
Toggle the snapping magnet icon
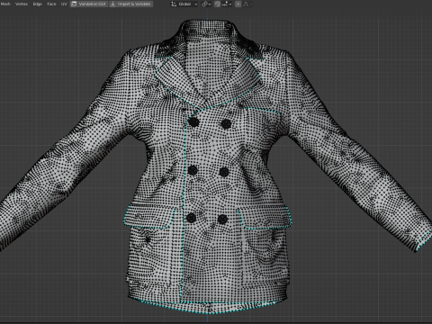pos(218,4)
